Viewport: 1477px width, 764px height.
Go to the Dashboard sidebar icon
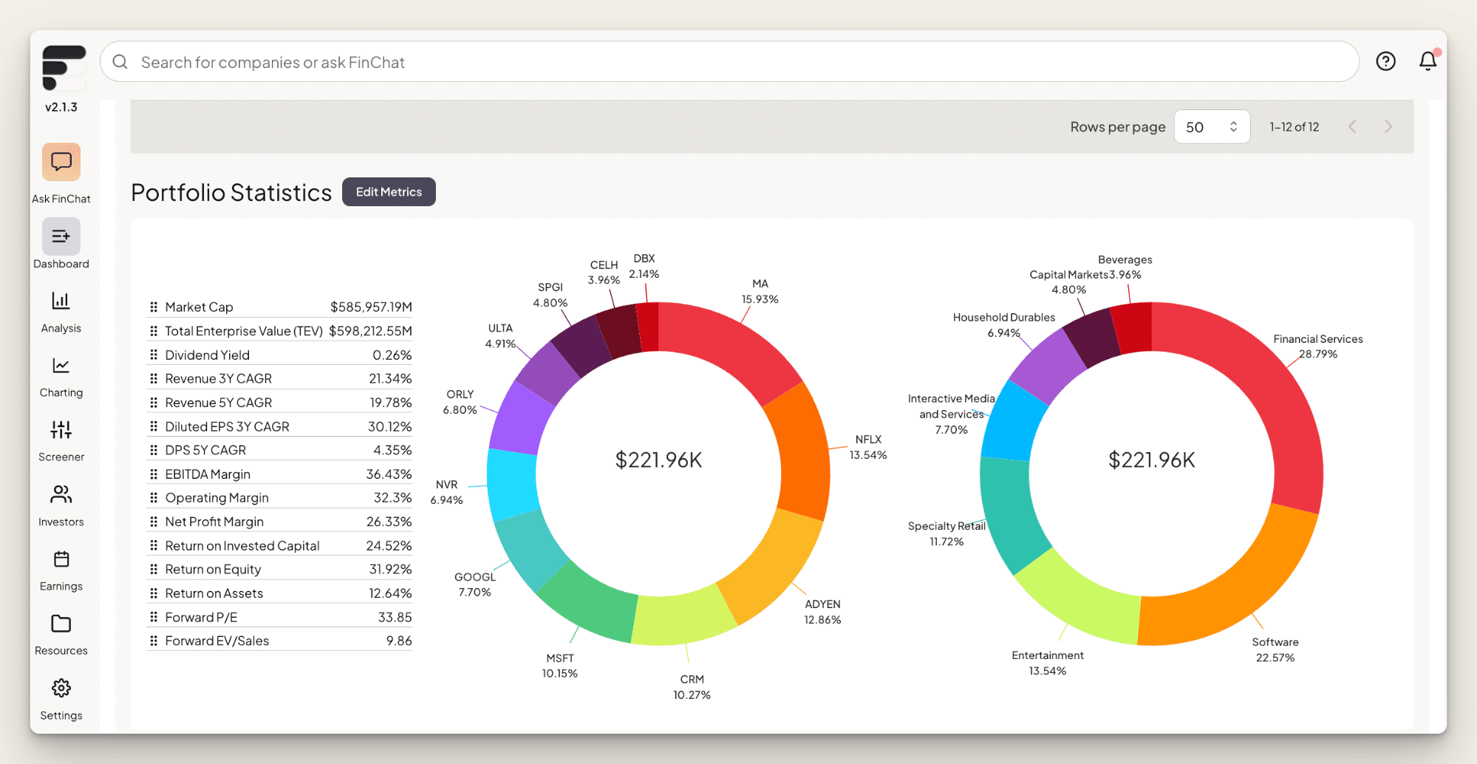(61, 236)
